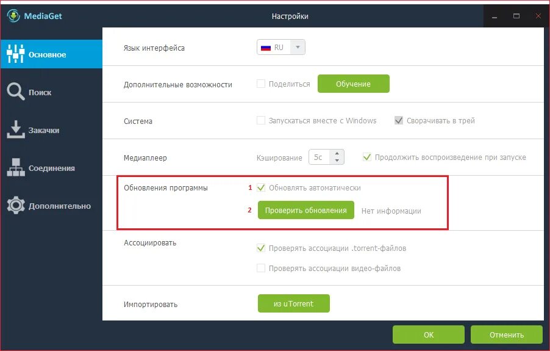Click the Ассоциировать label
This screenshot has width=550, height=351.
tap(150, 243)
